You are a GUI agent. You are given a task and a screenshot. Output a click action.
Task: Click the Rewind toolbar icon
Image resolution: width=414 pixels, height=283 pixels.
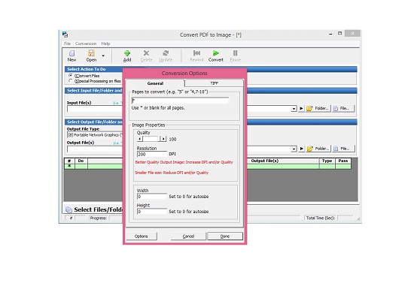pos(196,53)
